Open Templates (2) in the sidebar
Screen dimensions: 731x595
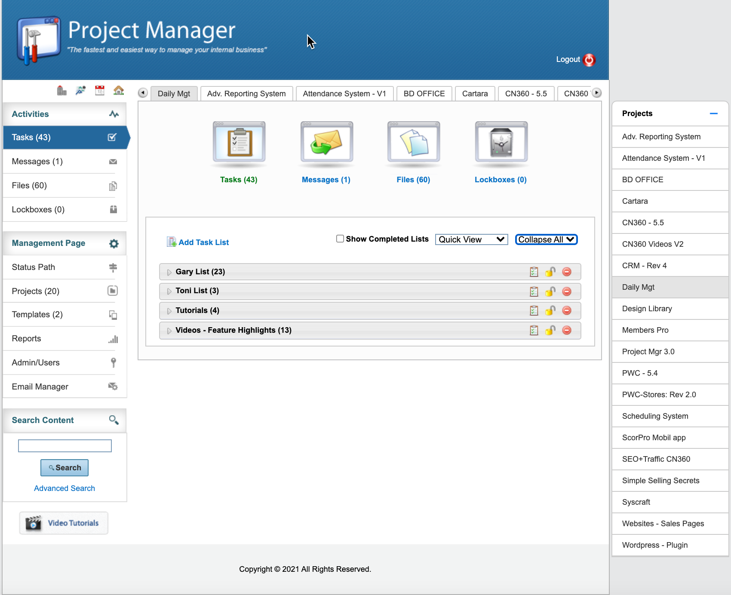point(65,315)
